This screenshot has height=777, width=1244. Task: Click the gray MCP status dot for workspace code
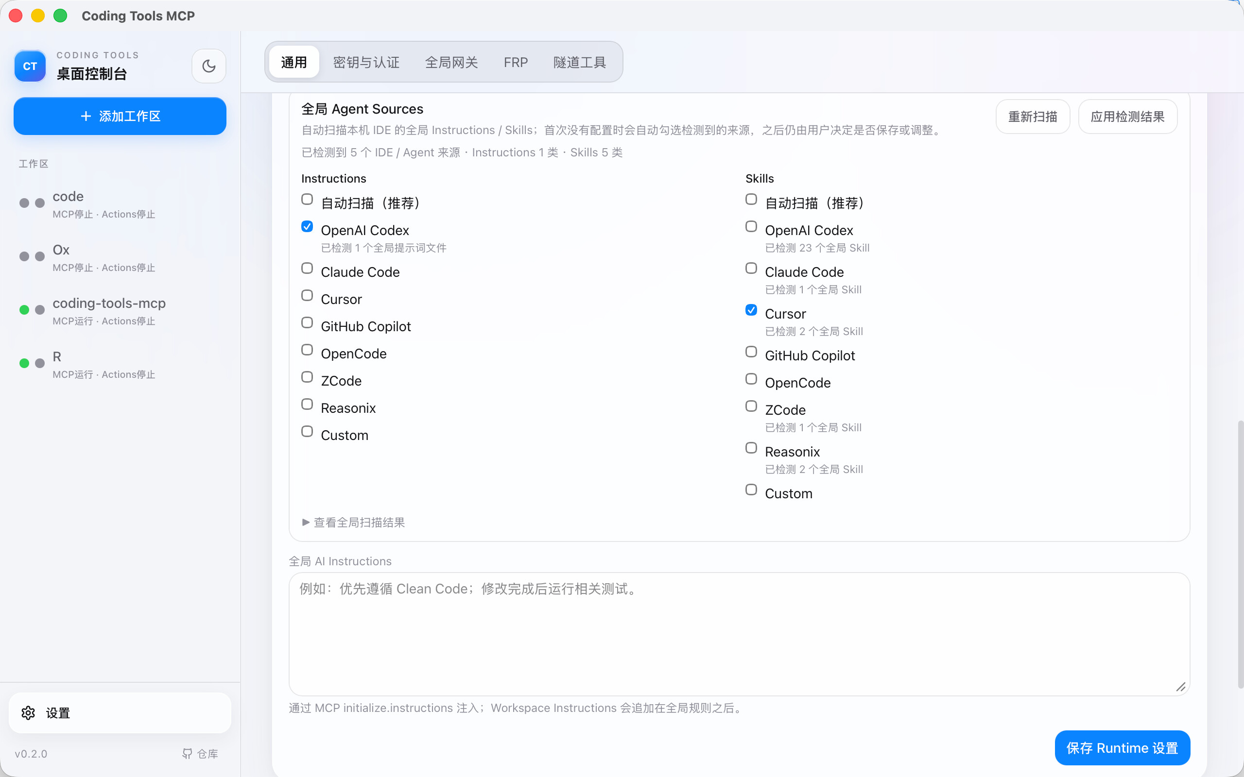click(24, 203)
